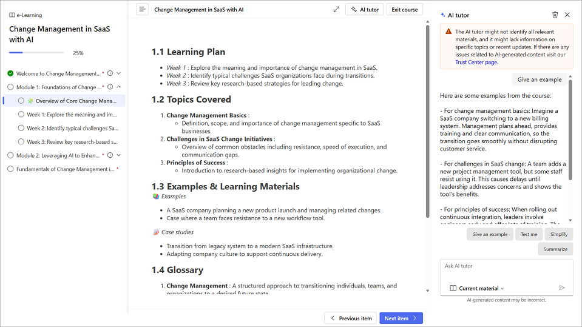Open the Trust Center page link
This screenshot has width=582, height=327.
click(476, 62)
